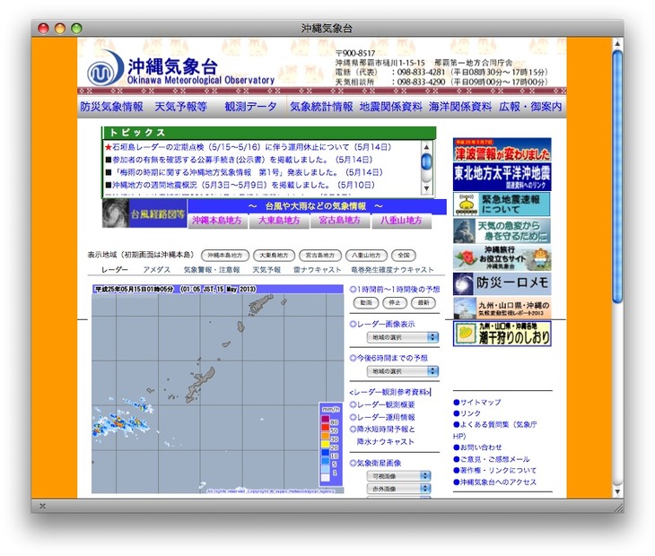Viewport: 655px width, 556px height.
Task: Open the レーダー観測概要 link
Action: click(382, 404)
